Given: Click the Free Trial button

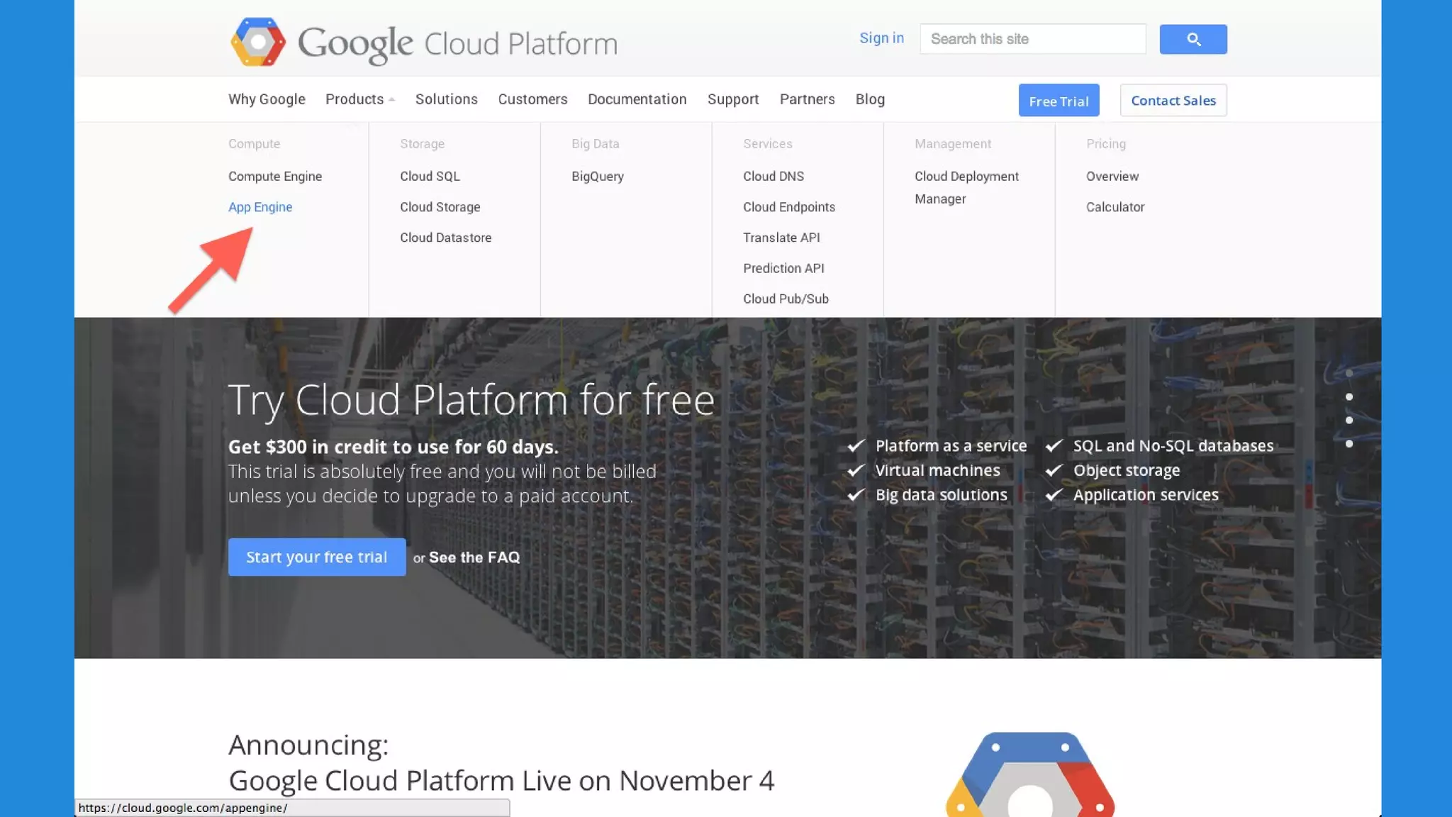Looking at the screenshot, I should [1059, 101].
